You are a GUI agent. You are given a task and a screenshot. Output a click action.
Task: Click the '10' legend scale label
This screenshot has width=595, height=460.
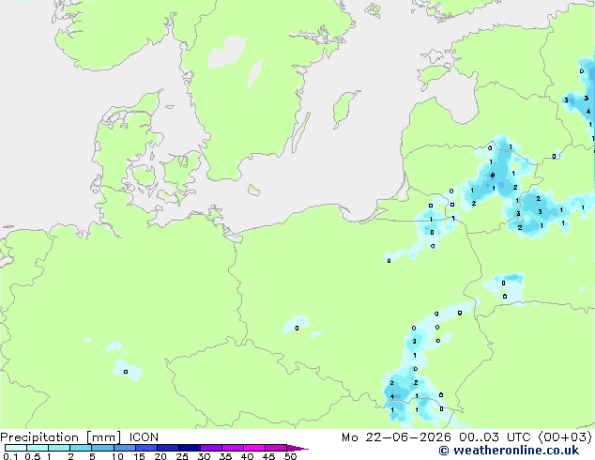pyautogui.click(x=117, y=456)
